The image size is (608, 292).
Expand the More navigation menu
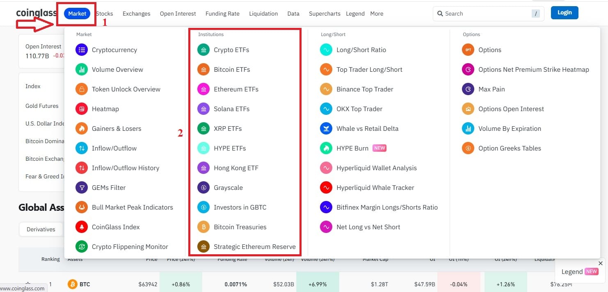377,14
